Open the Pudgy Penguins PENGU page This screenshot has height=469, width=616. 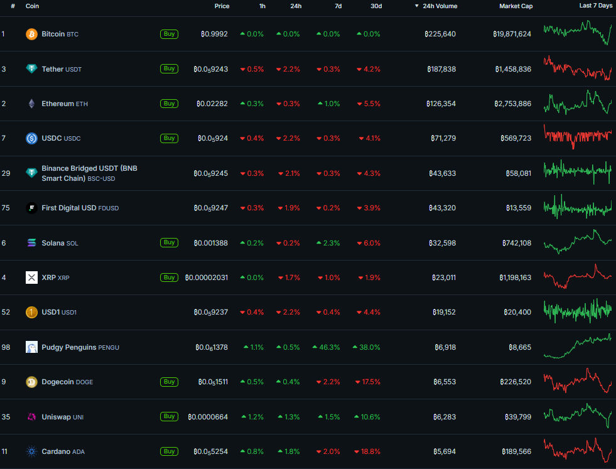pos(80,347)
